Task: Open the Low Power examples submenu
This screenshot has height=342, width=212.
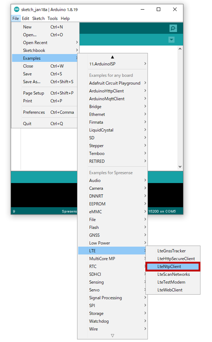Action: click(113, 243)
